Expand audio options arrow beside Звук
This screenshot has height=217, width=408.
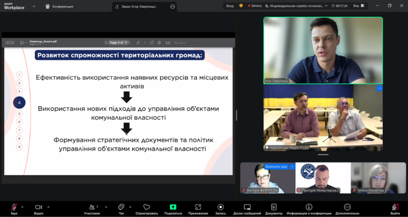(x=22, y=207)
